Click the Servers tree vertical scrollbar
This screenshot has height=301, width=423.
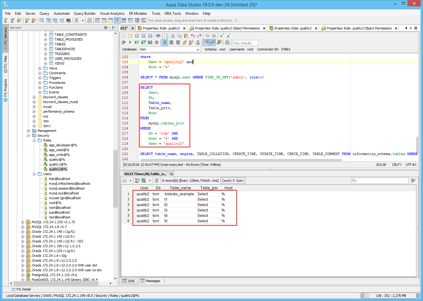coord(115,178)
